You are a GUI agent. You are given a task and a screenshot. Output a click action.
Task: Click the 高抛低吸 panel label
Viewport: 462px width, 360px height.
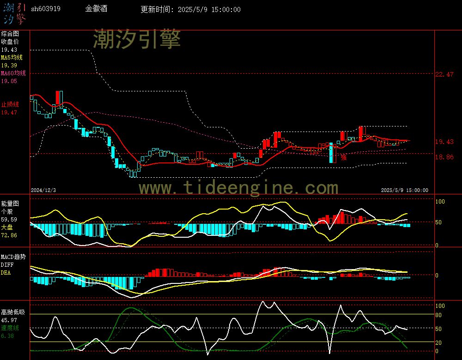12,312
